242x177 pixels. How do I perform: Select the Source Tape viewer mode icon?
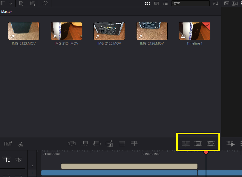point(235,3)
